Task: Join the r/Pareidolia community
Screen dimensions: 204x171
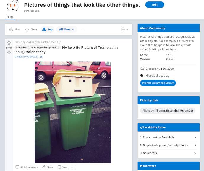Action: (x=155, y=5)
